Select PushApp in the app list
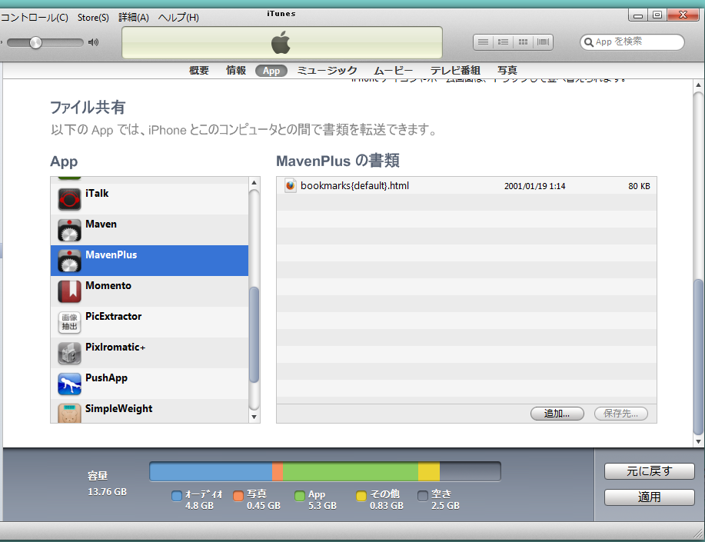 149,384
